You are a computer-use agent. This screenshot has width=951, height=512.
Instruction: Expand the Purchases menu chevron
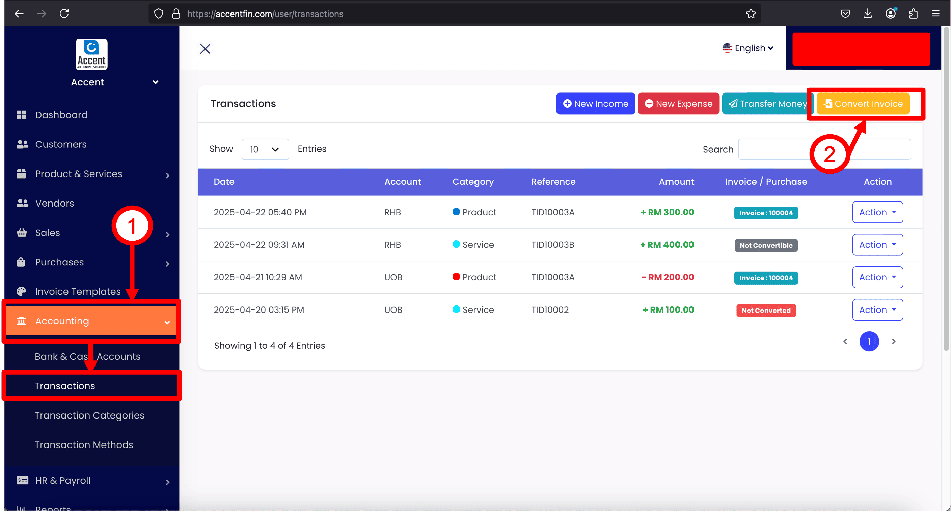pyautogui.click(x=168, y=264)
